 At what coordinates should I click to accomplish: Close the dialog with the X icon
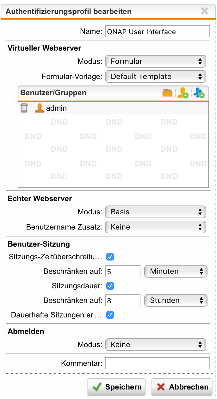[x=205, y=11]
